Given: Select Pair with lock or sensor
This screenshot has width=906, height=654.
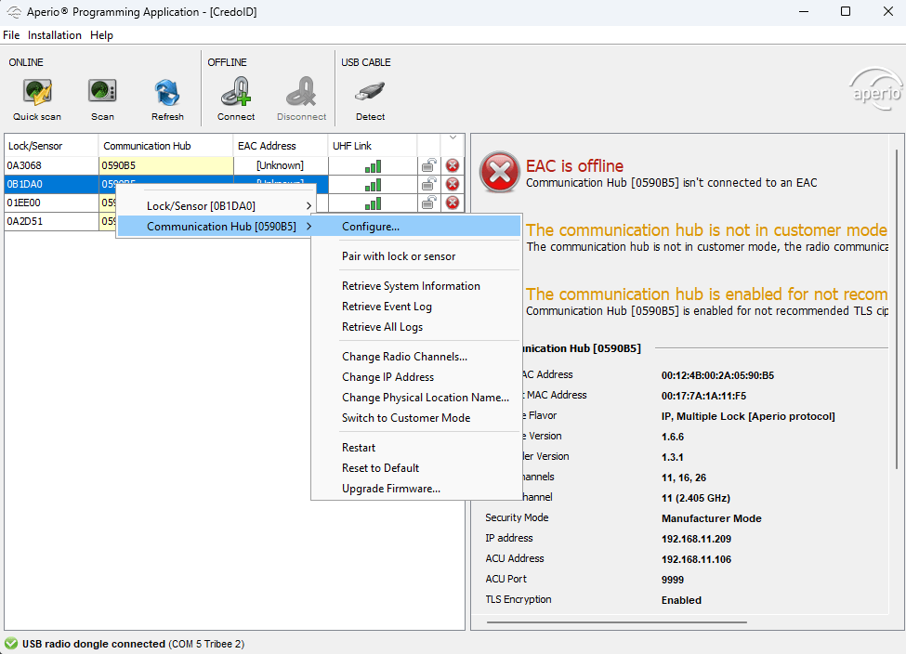Looking at the screenshot, I should click(x=416, y=256).
